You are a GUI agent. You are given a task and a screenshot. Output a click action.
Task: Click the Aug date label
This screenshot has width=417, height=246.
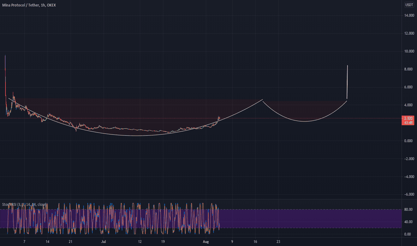(206, 242)
